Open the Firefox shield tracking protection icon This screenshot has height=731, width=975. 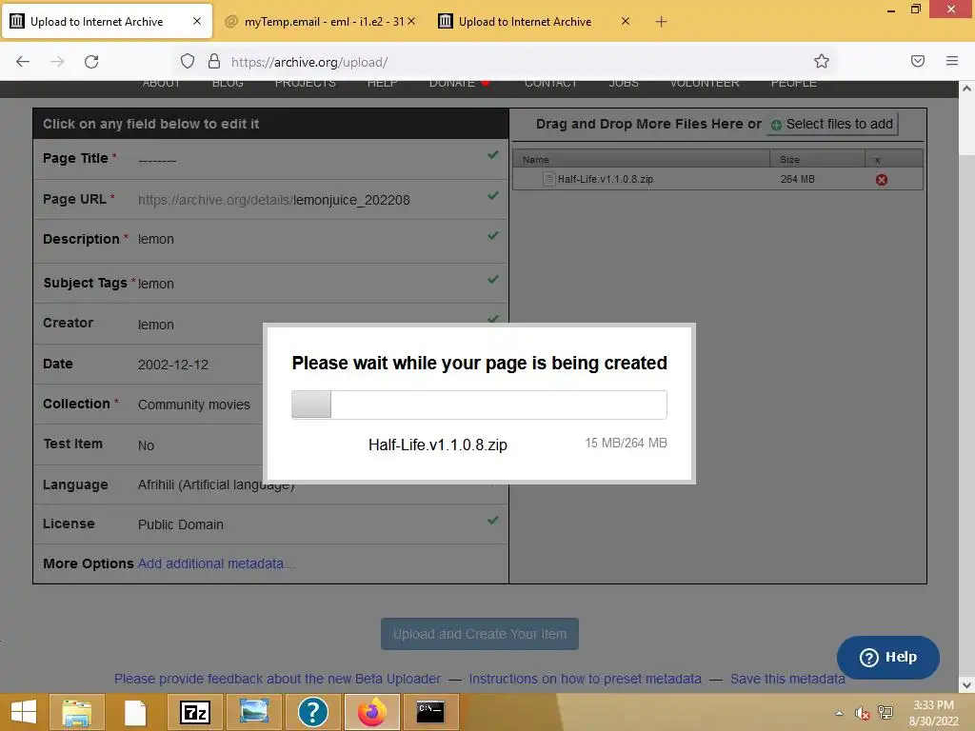188,61
